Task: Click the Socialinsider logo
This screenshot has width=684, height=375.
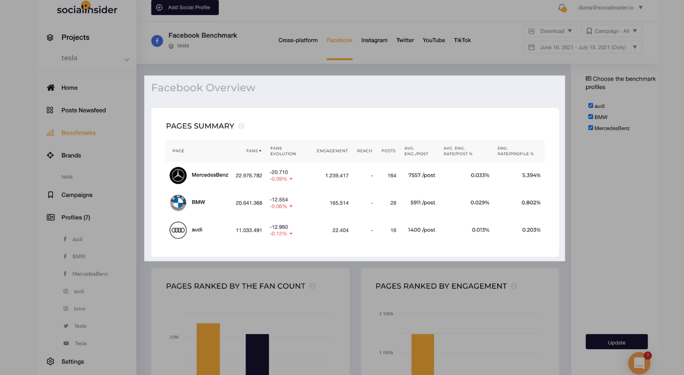Action: pos(87,8)
